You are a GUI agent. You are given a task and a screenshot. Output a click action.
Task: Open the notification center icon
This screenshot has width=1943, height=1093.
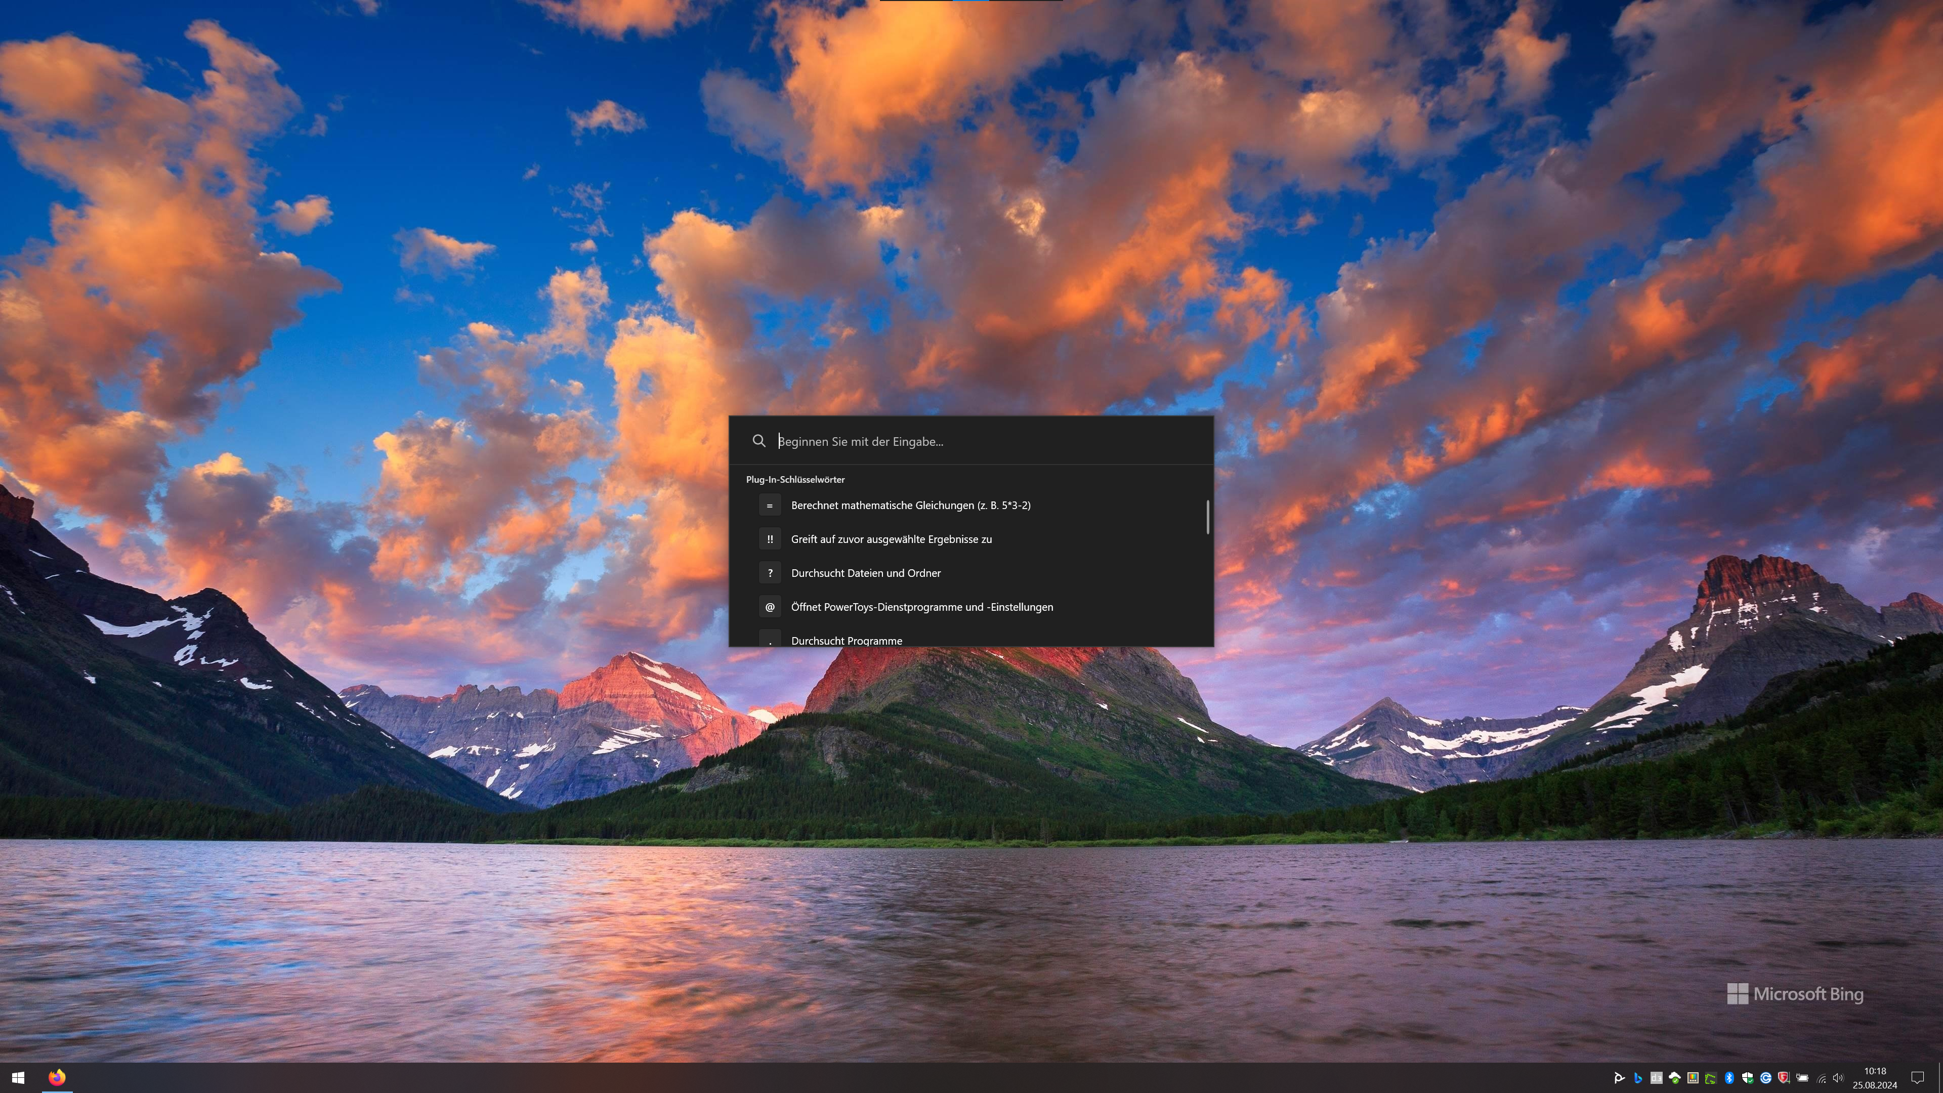1917,1078
